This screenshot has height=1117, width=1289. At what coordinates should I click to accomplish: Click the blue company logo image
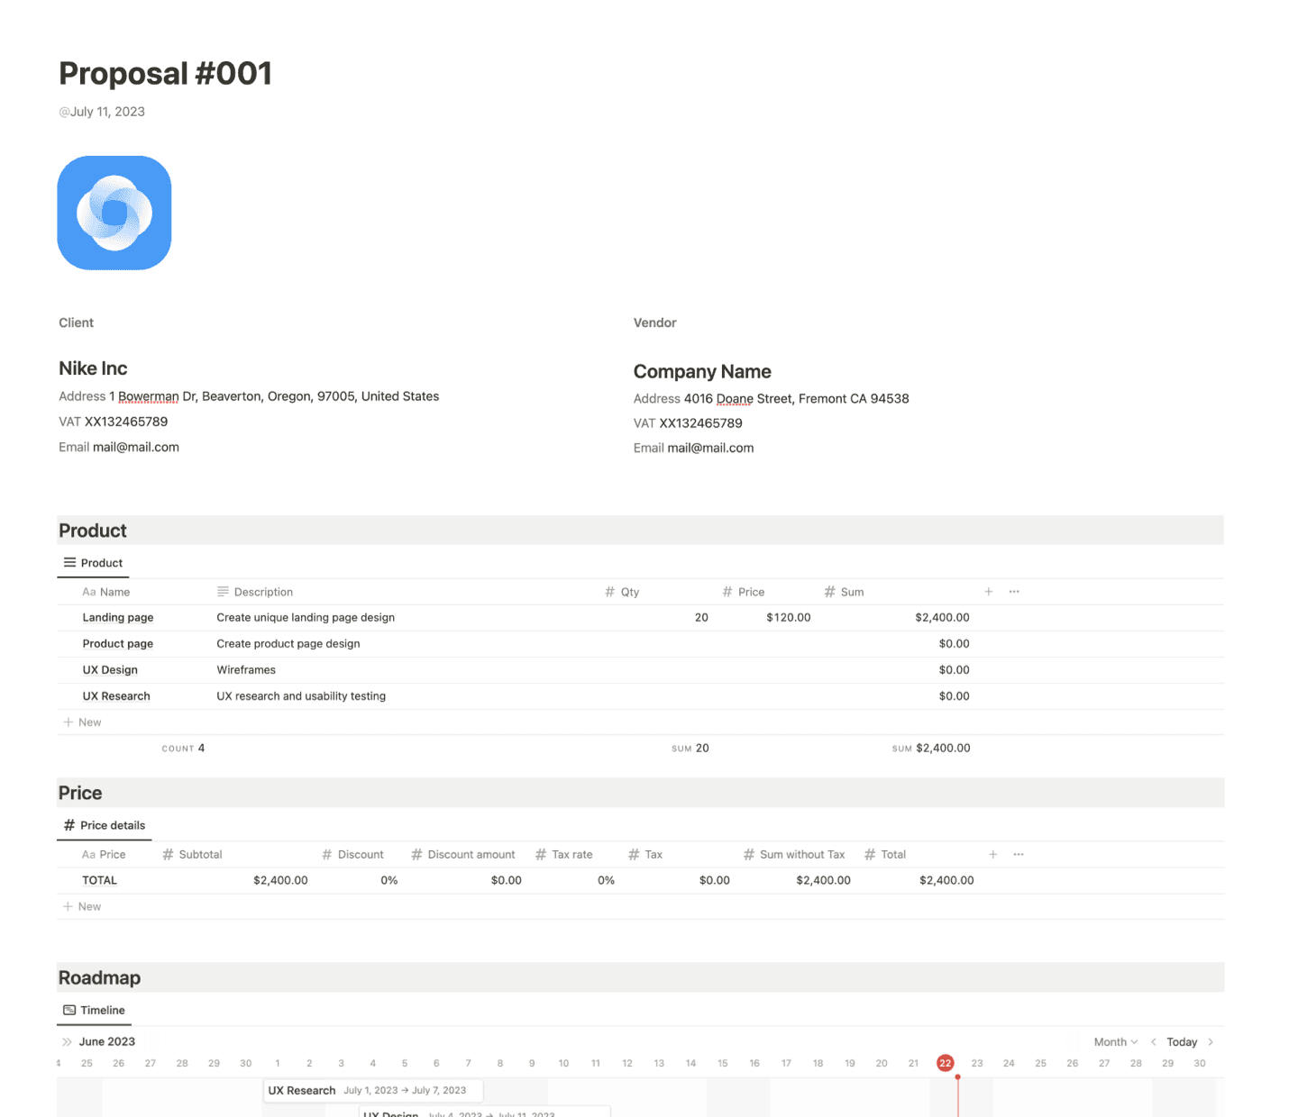click(x=114, y=213)
